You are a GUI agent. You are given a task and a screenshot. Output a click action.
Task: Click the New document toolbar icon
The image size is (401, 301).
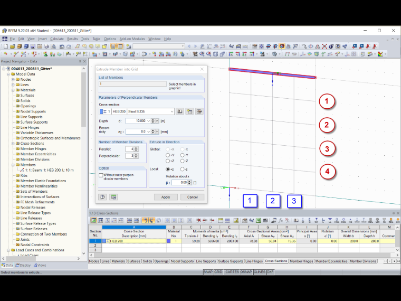click(6, 46)
